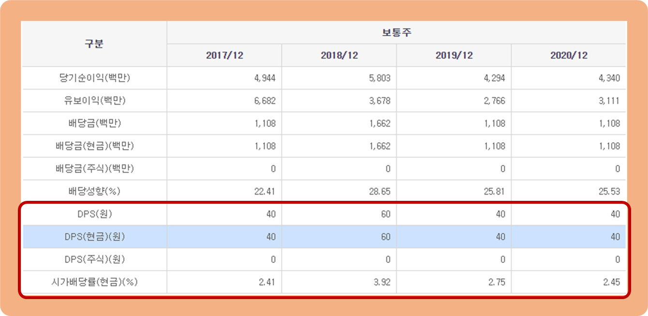Click 배당금(백만) value 1,108 under 2020/12
This screenshot has width=648, height=316.
click(608, 123)
